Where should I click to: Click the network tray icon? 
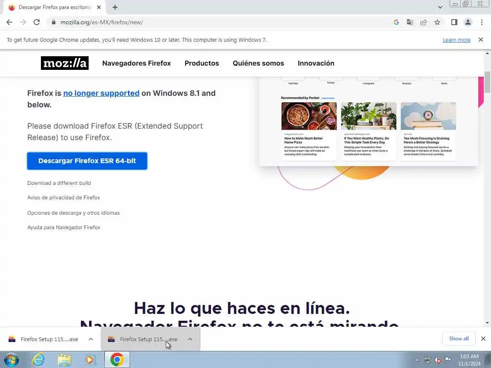[427, 360]
